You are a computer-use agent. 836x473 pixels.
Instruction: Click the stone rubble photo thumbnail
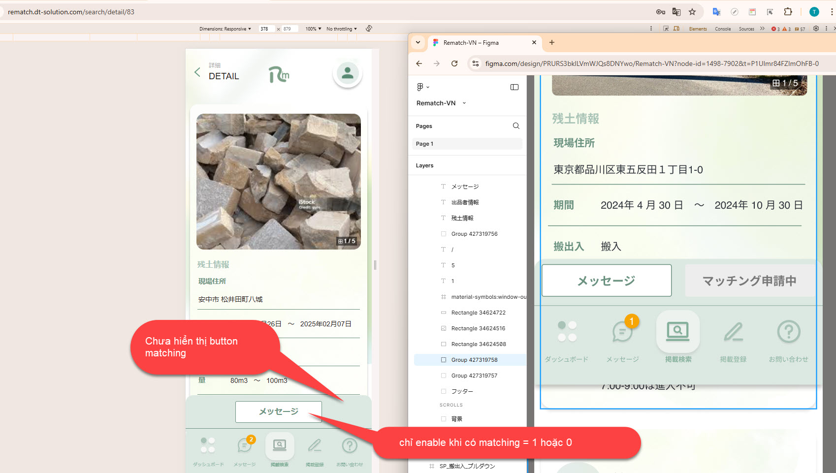point(279,182)
